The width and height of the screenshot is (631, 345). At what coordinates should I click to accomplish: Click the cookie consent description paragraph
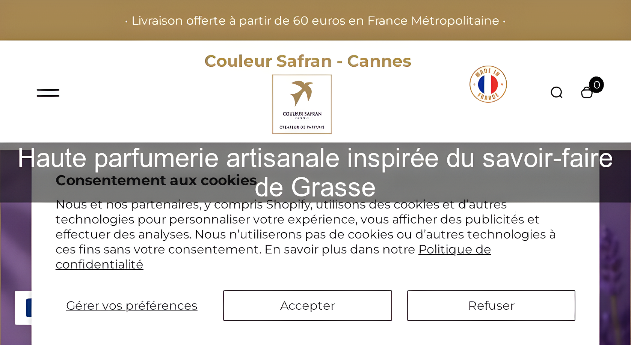tap(300, 227)
